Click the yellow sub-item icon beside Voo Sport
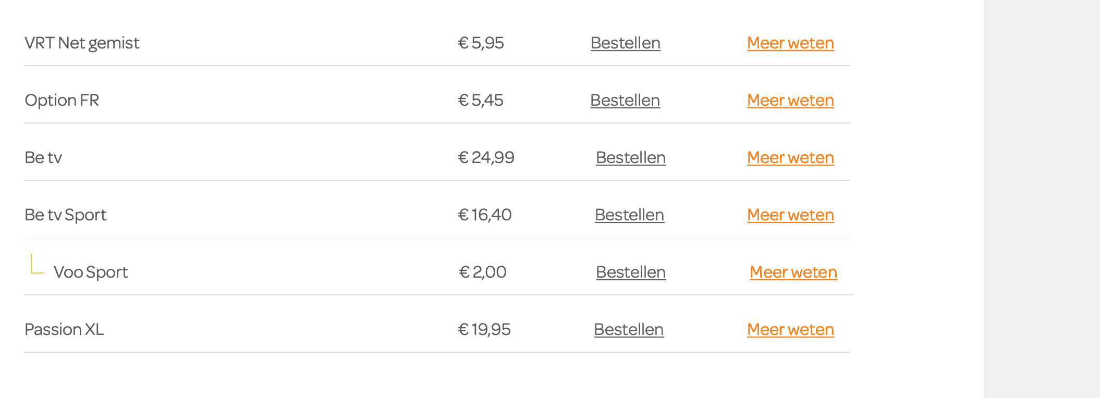 point(37,264)
